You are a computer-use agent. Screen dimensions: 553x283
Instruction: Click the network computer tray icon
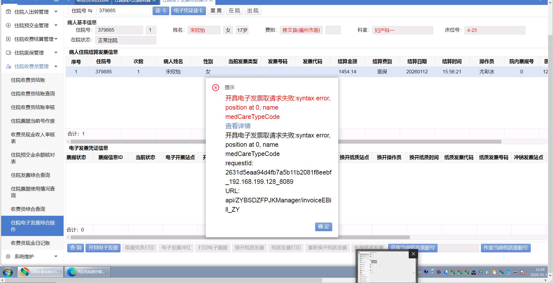click(516, 272)
